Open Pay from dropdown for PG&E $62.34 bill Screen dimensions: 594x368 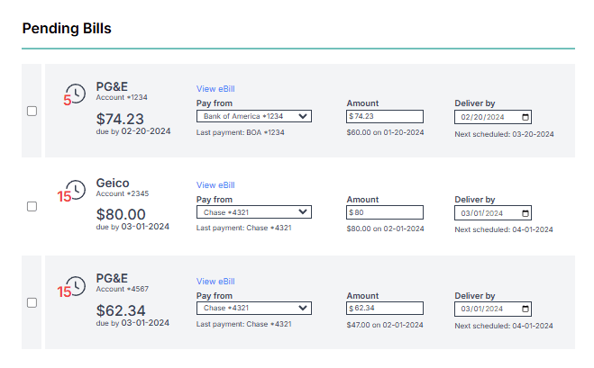[253, 308]
